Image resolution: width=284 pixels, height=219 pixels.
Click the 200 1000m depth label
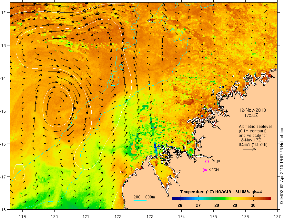[144, 197]
